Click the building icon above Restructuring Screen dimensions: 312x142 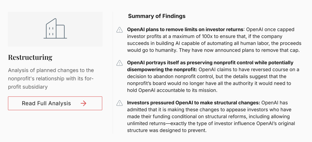pos(55,29)
